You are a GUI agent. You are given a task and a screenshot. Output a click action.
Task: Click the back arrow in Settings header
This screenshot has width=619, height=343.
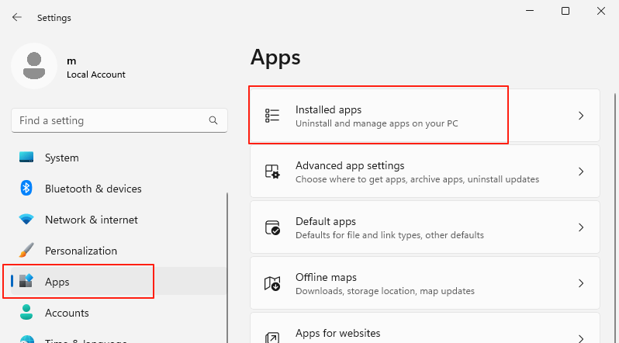16,16
